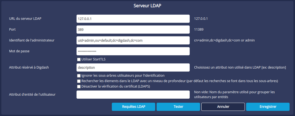Cancel with the Annuler button
The image size is (295, 116).
coord(223,107)
